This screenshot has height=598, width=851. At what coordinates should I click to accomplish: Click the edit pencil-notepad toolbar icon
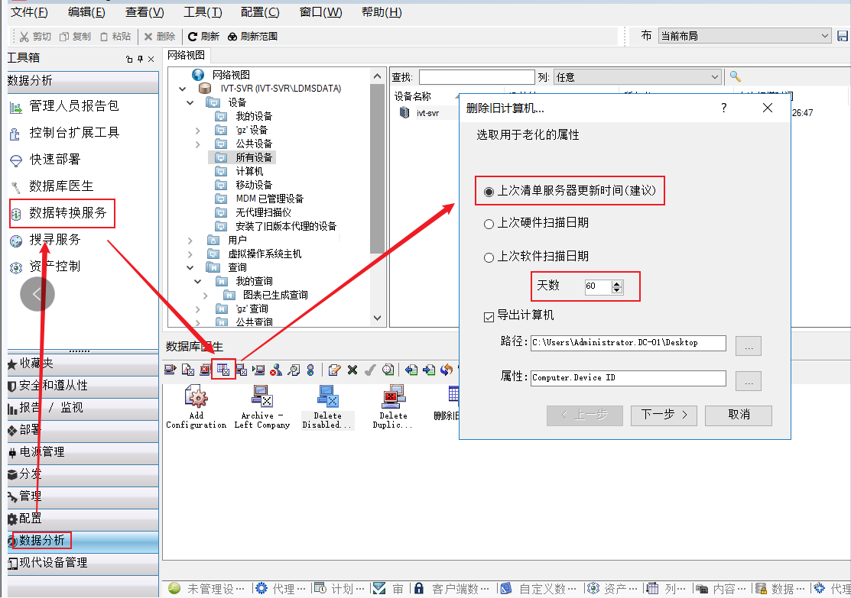(334, 370)
